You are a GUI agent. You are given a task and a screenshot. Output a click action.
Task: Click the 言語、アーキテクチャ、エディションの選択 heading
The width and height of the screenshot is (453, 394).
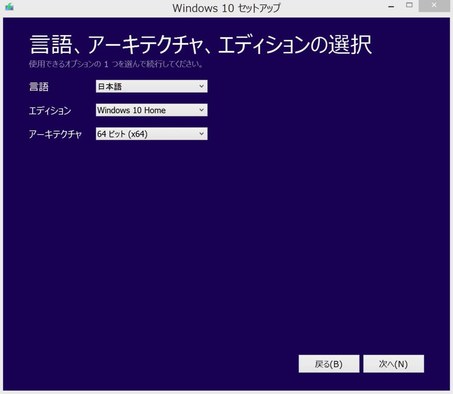200,42
